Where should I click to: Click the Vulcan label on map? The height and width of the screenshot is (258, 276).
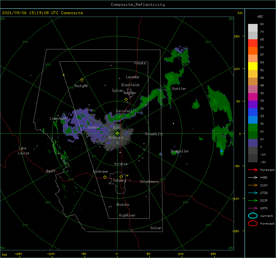tap(156, 228)
